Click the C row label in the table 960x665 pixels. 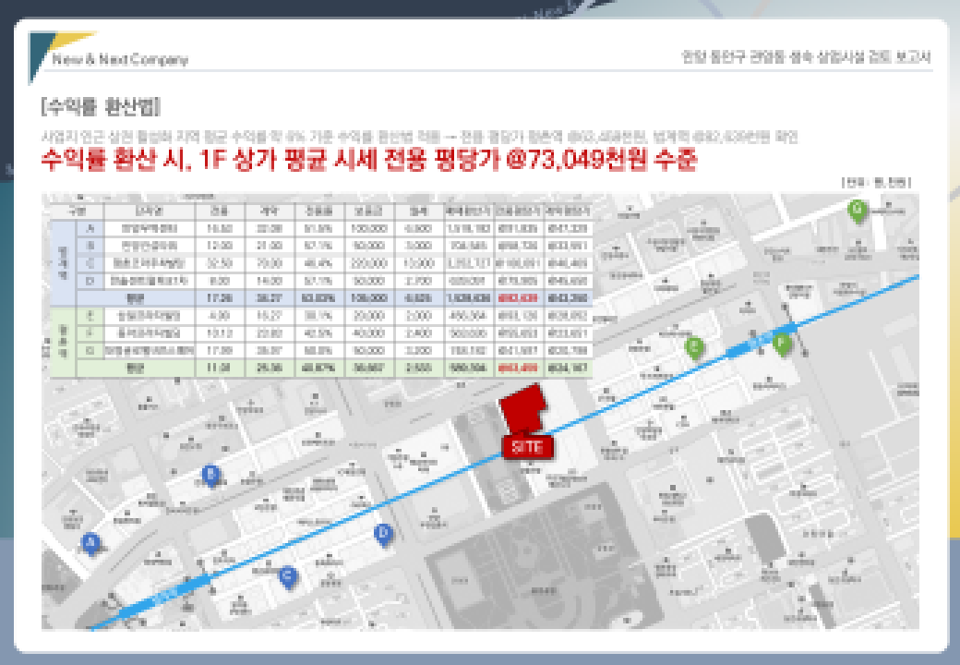point(90,263)
